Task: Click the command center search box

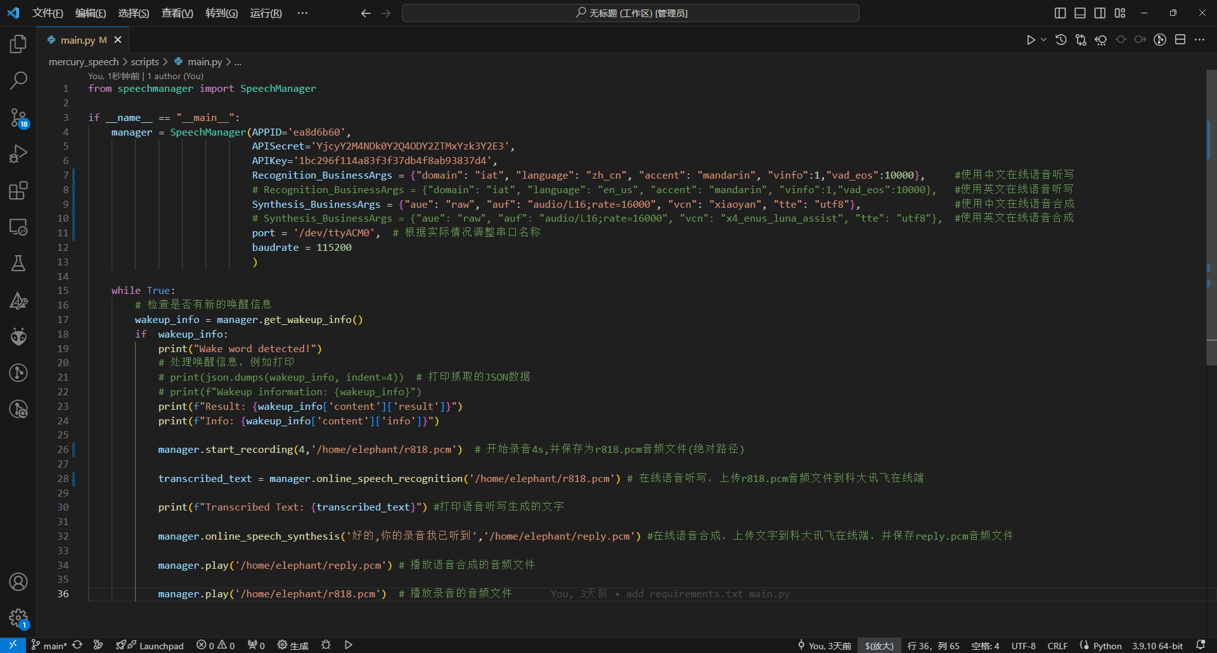Action: click(631, 13)
